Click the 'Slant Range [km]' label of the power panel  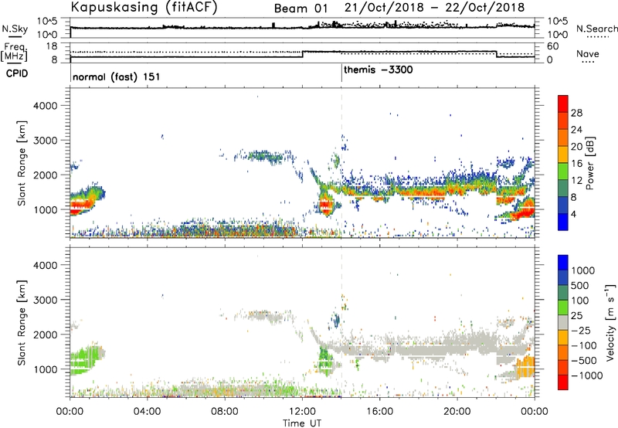pos(22,163)
